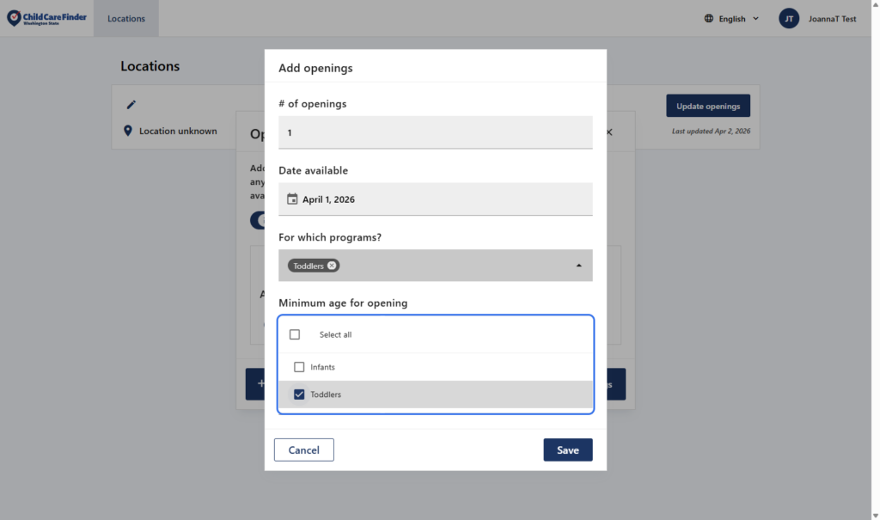Collapse the programs dropdown arrow

tap(578, 266)
